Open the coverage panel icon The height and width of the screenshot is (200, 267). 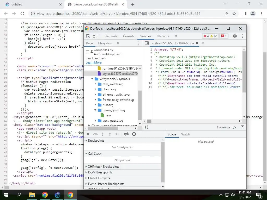(x=242, y=127)
